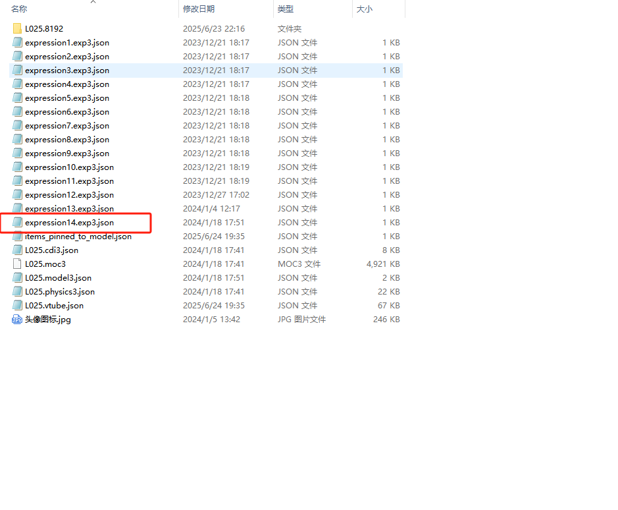The height and width of the screenshot is (510, 618).
Task: Select the L025.moc3 file icon
Action: (x=17, y=264)
